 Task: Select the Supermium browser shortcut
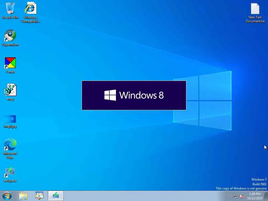point(10,38)
